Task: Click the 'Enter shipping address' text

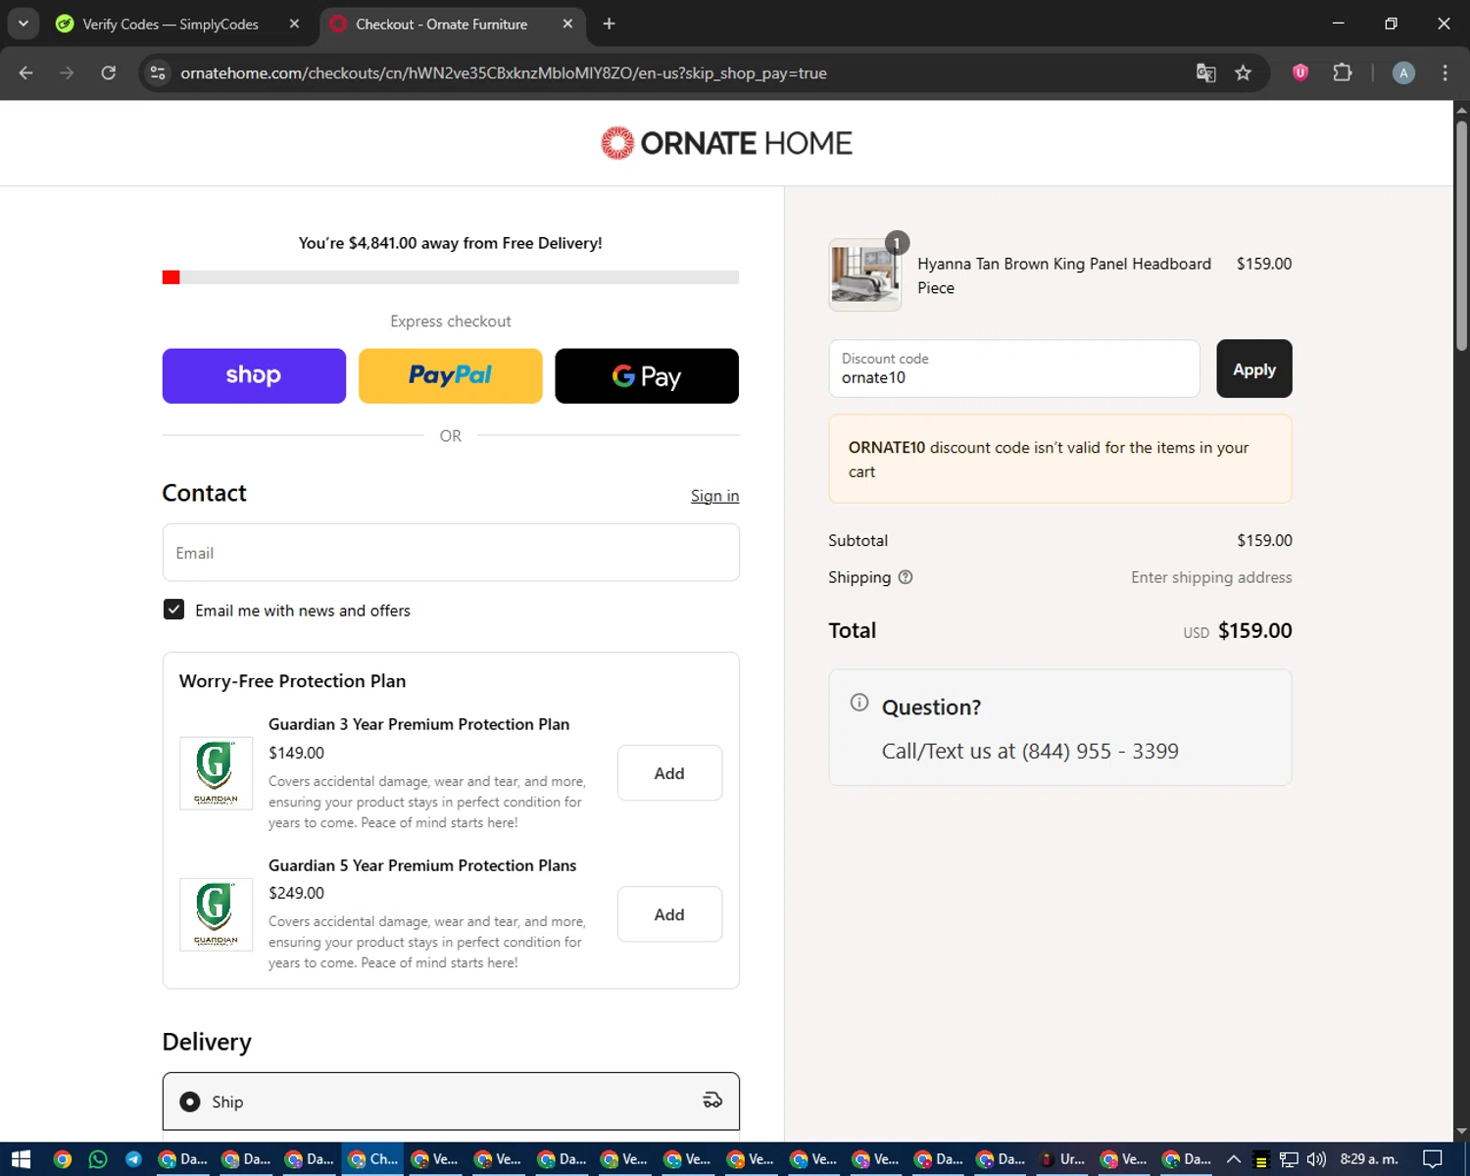Action: click(x=1211, y=577)
